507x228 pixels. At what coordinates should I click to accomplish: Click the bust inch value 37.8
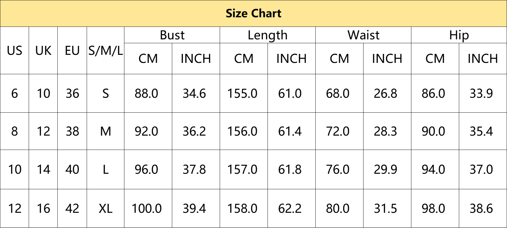coord(194,170)
